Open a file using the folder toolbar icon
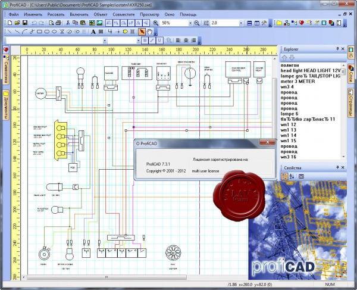This screenshot has width=357, height=290. tap(17, 23)
